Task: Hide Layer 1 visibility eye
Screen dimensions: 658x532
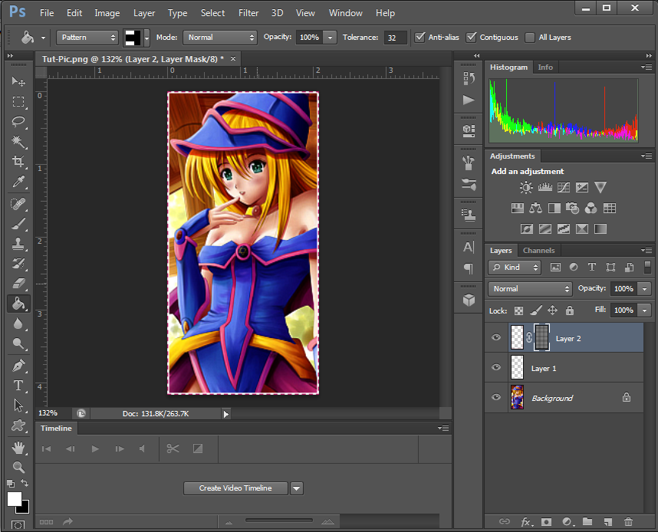Action: pyautogui.click(x=496, y=367)
